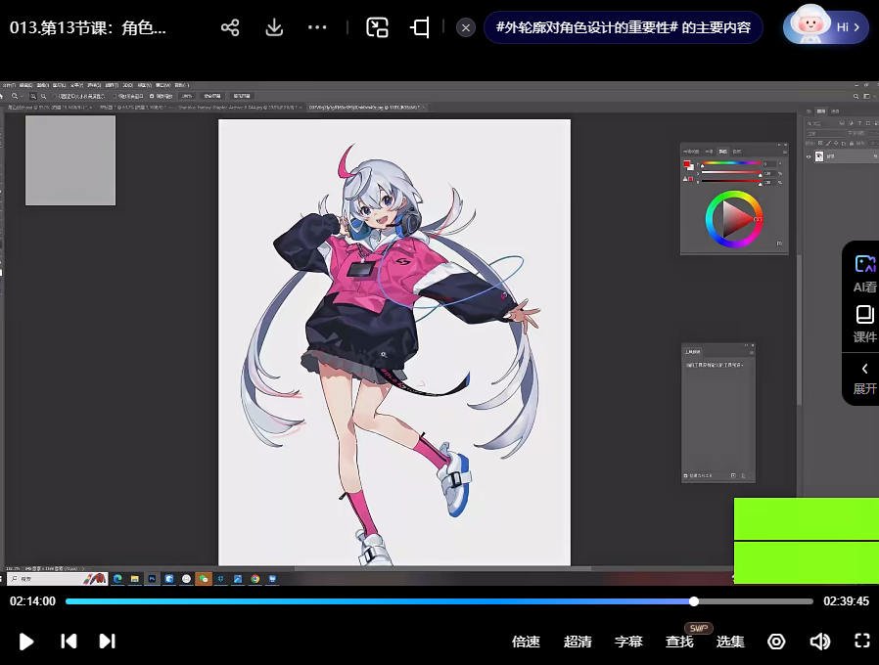The height and width of the screenshot is (665, 879).
Task: Open the 倍速 playback speed options
Action: pos(526,641)
